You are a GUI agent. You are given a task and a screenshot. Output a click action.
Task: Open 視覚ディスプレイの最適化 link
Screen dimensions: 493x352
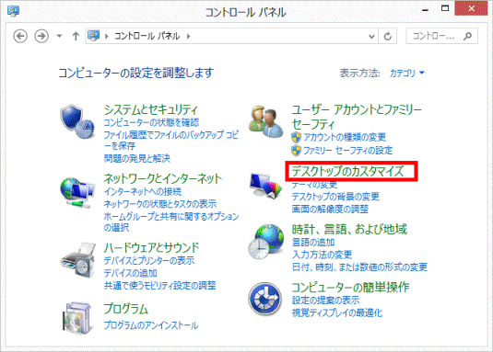pyautogui.click(x=337, y=312)
